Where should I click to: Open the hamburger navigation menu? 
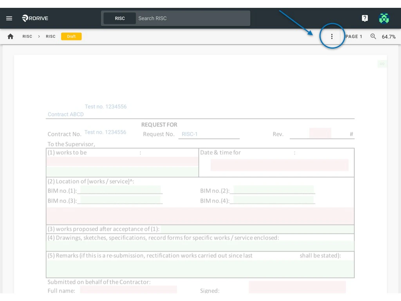[x=9, y=18]
